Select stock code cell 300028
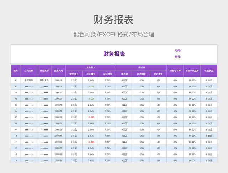Viewport: 228px width, 173px height. pyautogui.click(x=58, y=142)
